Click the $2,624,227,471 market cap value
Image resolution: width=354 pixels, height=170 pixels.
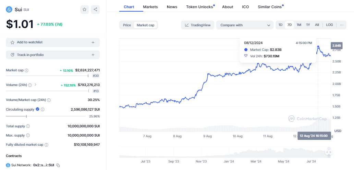pyautogui.click(x=87, y=70)
